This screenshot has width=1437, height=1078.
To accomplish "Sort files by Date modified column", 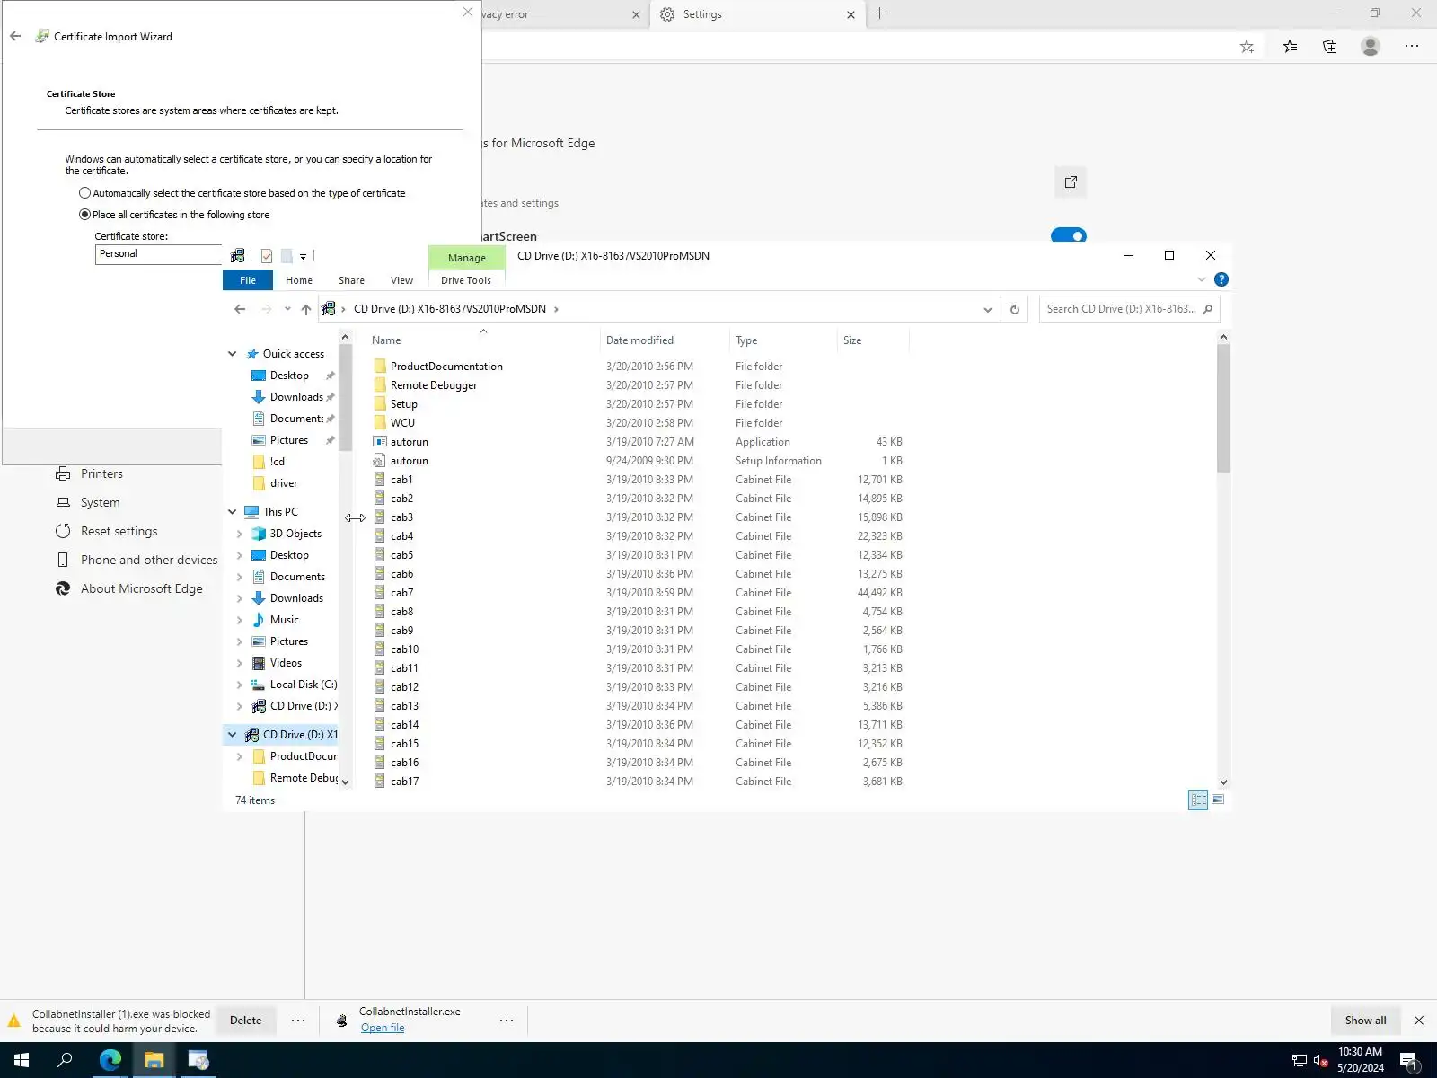I will (x=639, y=340).
